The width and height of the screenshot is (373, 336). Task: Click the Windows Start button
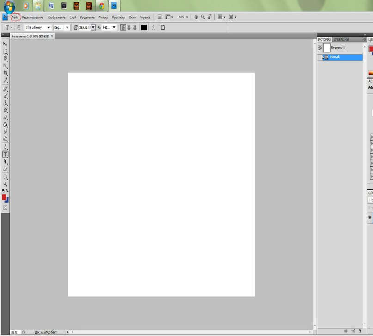tap(9, 6)
